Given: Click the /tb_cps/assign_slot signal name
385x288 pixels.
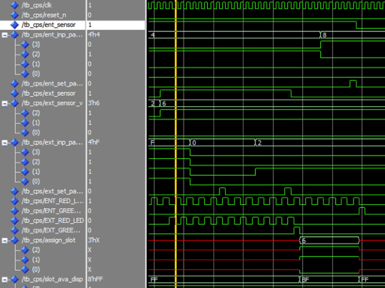Looking at the screenshot, I should pyautogui.click(x=49, y=240).
